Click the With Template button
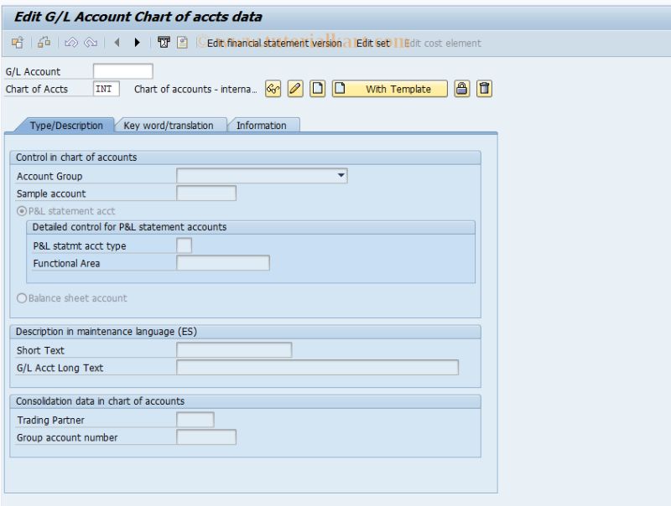671x506 pixels. click(x=390, y=89)
